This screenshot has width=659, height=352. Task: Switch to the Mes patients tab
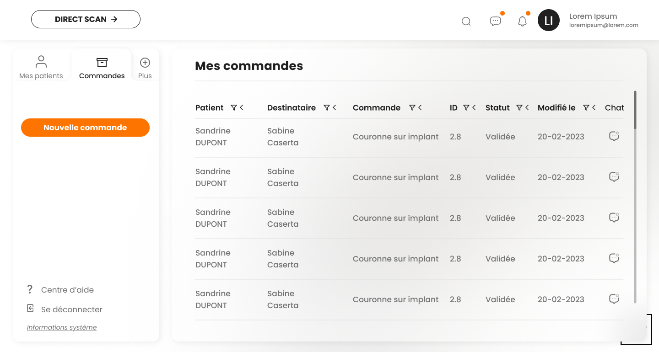tap(41, 67)
